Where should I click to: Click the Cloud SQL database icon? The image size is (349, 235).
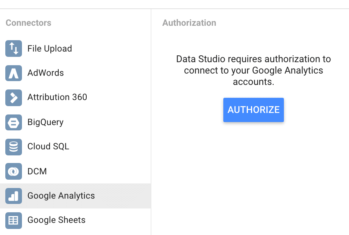pyautogui.click(x=14, y=147)
